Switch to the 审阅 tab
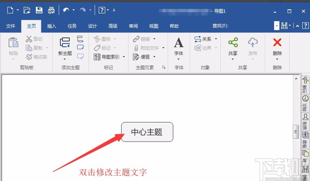This screenshot has width=310, height=181. [x=133, y=26]
